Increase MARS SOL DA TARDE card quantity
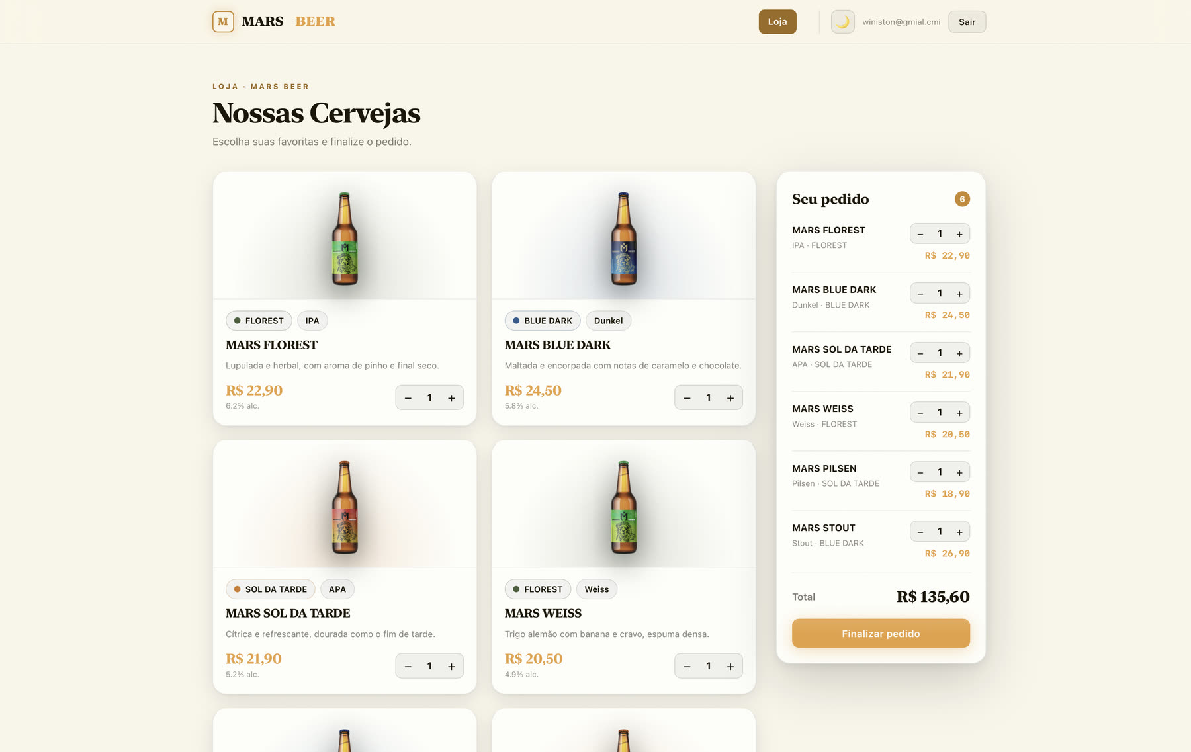1191x752 pixels. [451, 666]
